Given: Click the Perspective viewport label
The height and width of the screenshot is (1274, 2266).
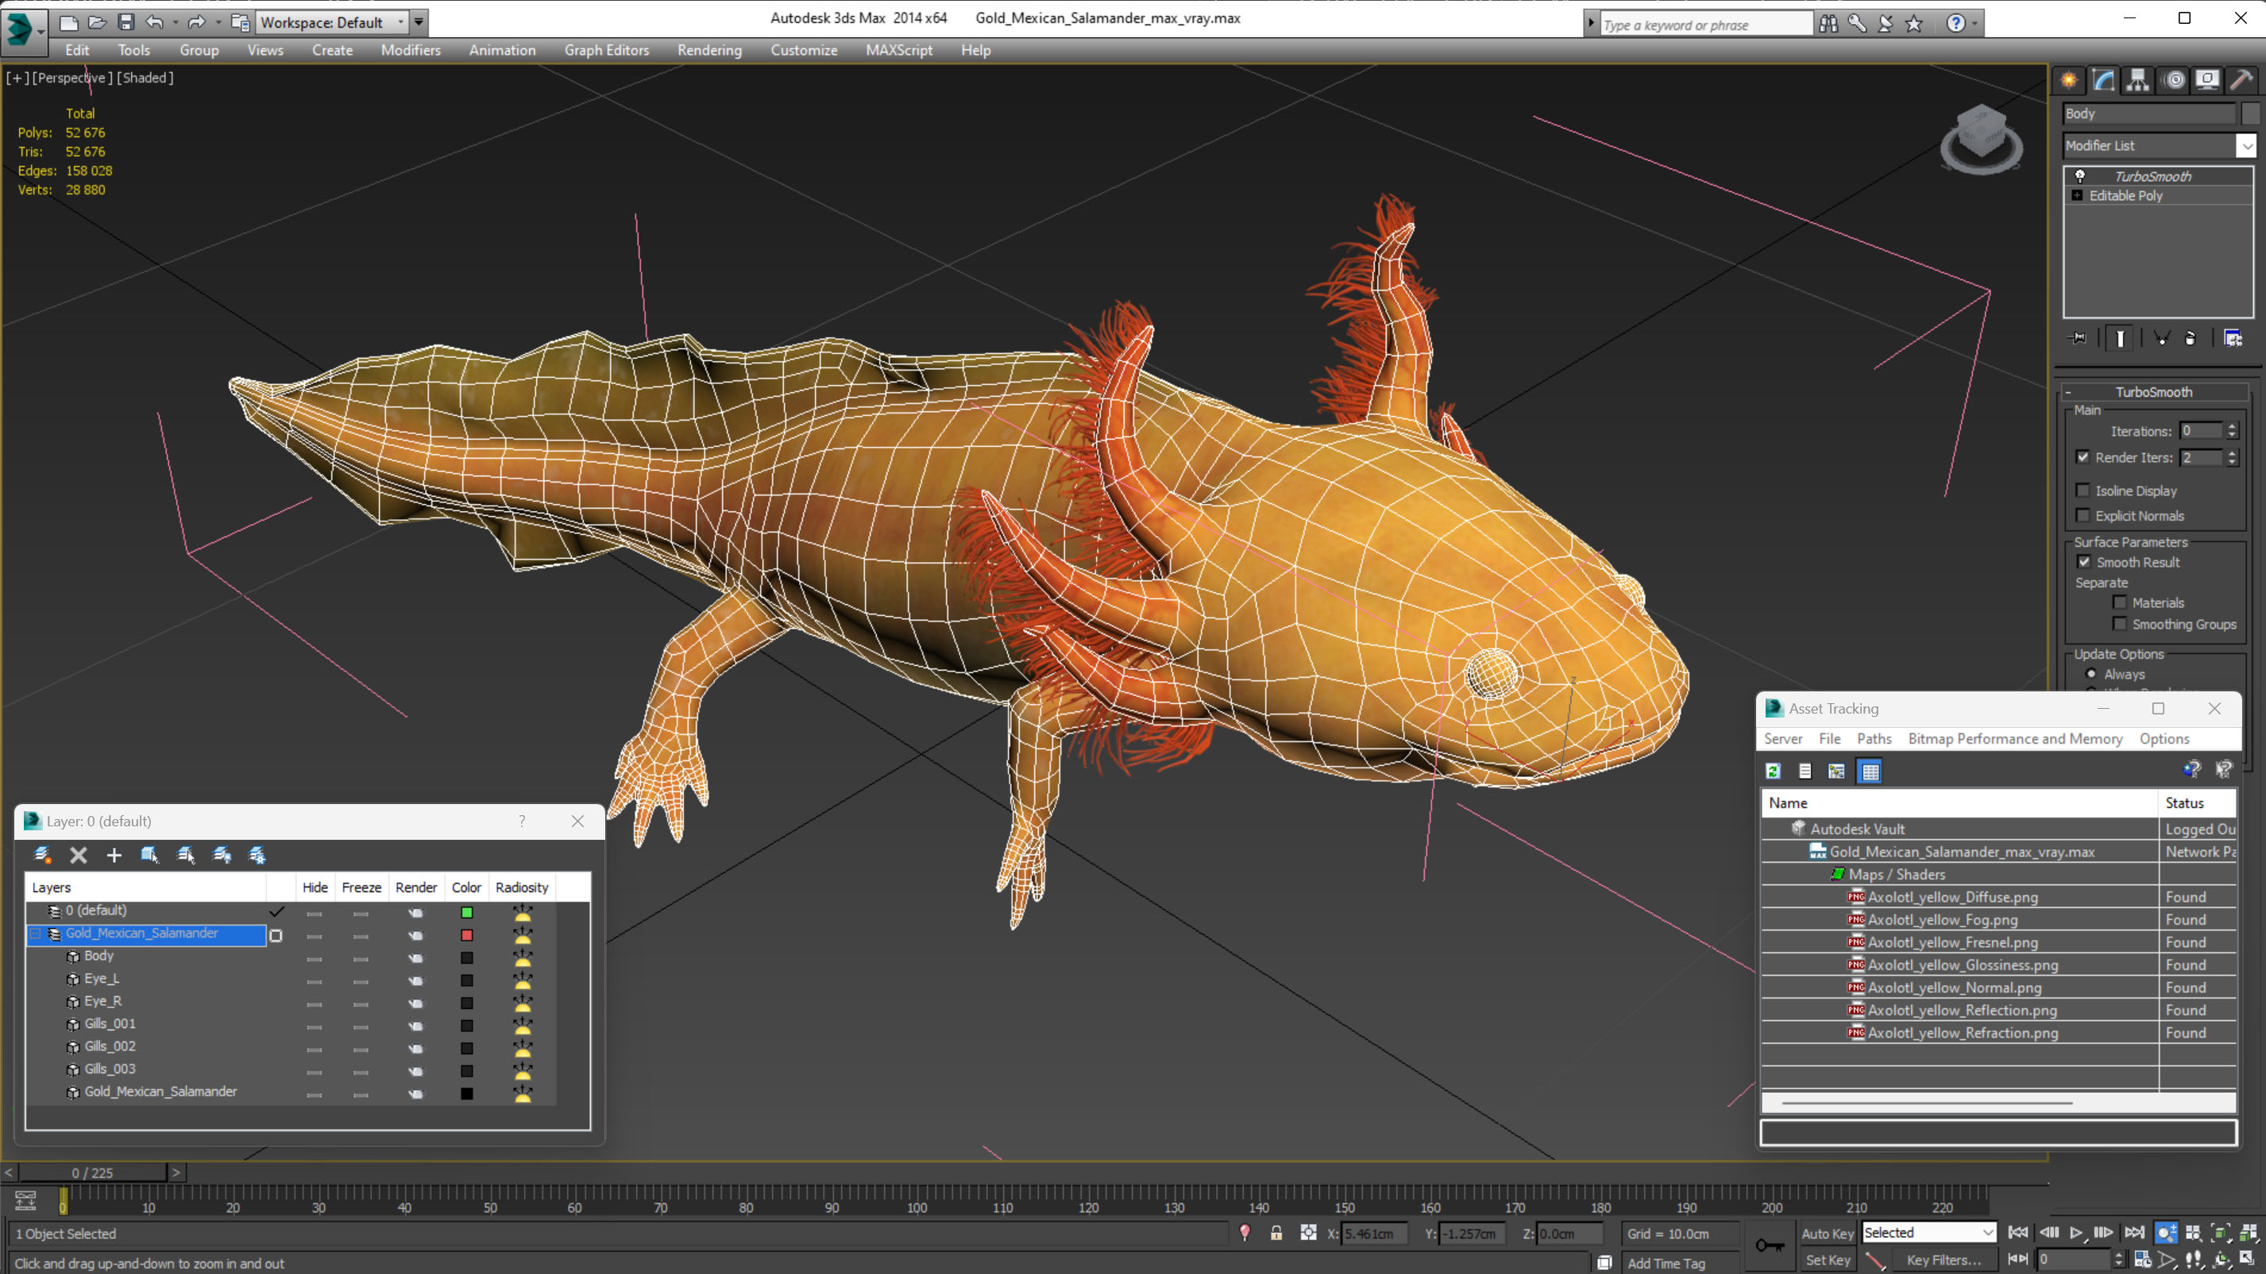Looking at the screenshot, I should coord(72,77).
